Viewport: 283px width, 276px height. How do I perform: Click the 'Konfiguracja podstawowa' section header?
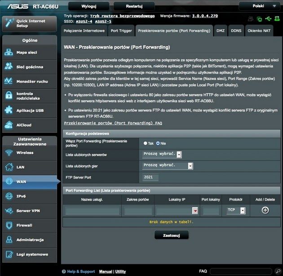[x=172, y=134]
